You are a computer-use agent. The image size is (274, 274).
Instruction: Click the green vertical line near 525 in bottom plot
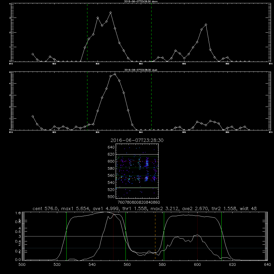pyautogui.click(x=66, y=236)
